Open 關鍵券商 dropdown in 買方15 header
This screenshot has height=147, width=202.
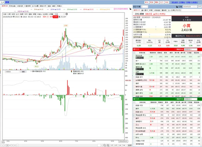click(191, 49)
